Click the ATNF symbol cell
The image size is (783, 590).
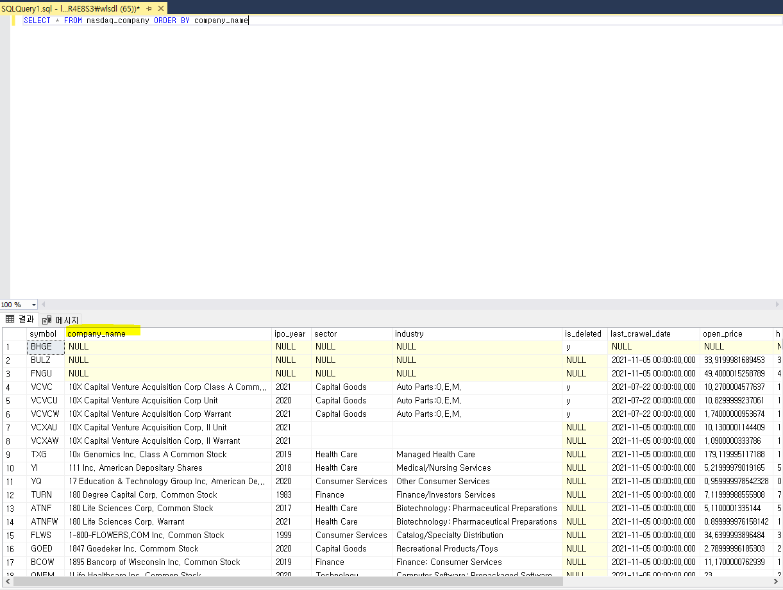[46, 509]
